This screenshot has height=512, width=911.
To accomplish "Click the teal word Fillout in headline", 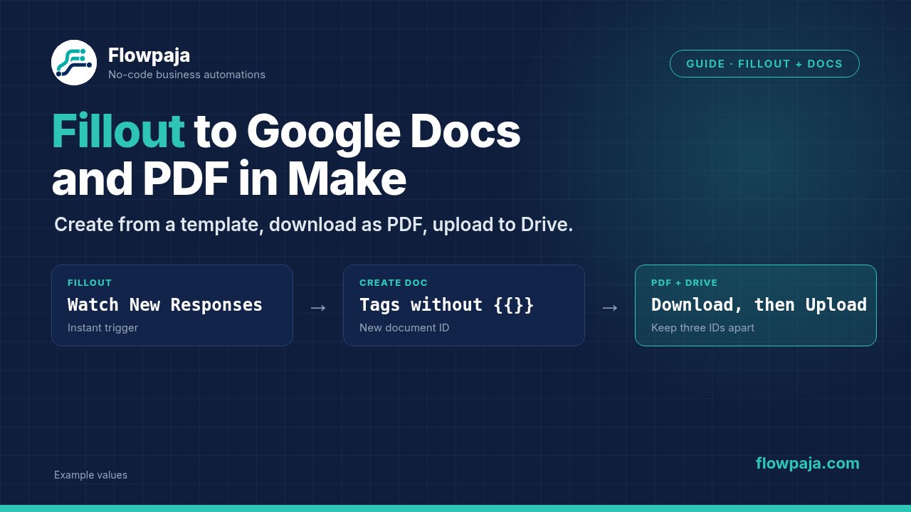I will pos(118,132).
